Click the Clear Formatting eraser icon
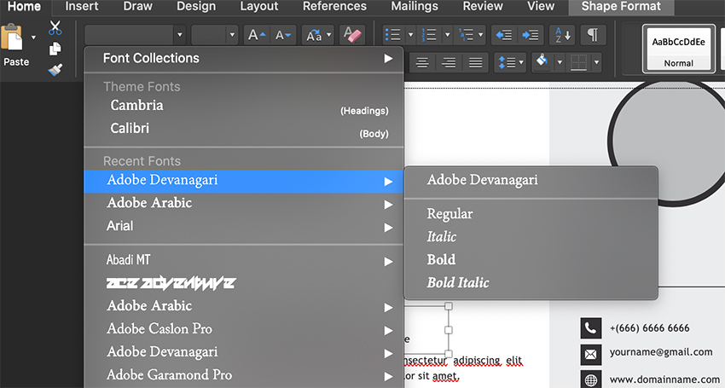The image size is (725, 388). point(352,35)
